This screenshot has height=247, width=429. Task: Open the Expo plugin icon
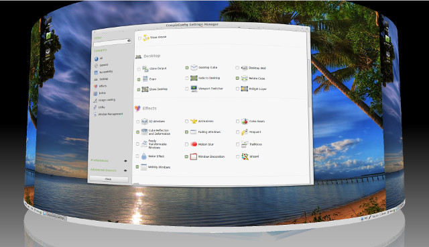tap(145, 79)
